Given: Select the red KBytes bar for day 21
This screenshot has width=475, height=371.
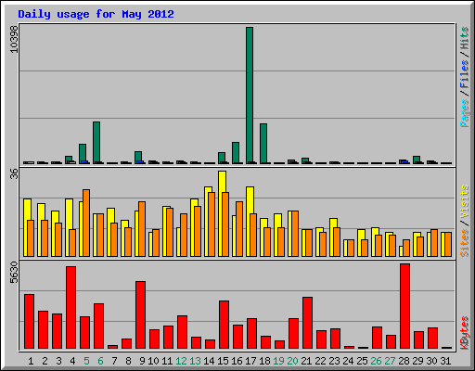Looking at the screenshot, I should (307, 323).
